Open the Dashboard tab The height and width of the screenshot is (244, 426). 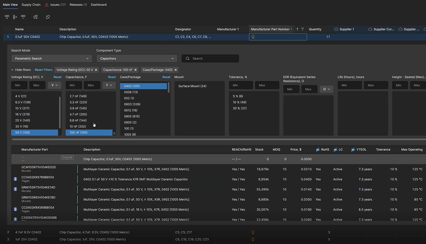click(x=98, y=5)
